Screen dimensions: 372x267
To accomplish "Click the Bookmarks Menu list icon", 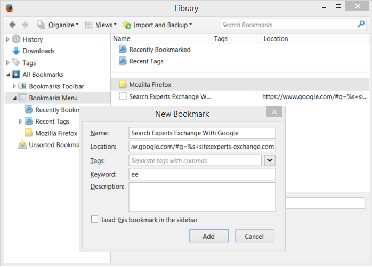I will pos(22,98).
